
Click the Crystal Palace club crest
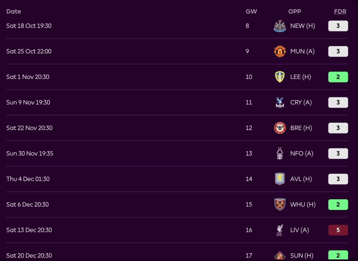pyautogui.click(x=280, y=102)
